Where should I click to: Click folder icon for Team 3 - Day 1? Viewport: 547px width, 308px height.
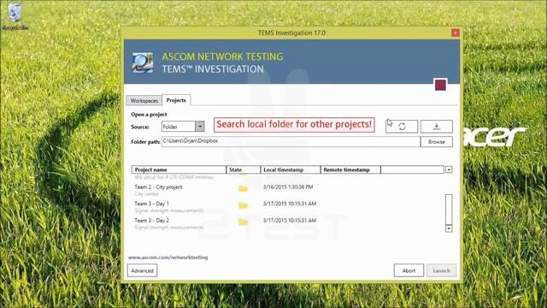pos(243,205)
